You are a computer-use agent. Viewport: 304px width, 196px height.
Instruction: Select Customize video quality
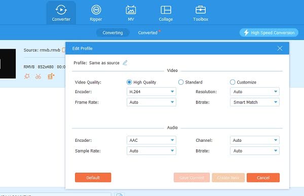point(243,82)
